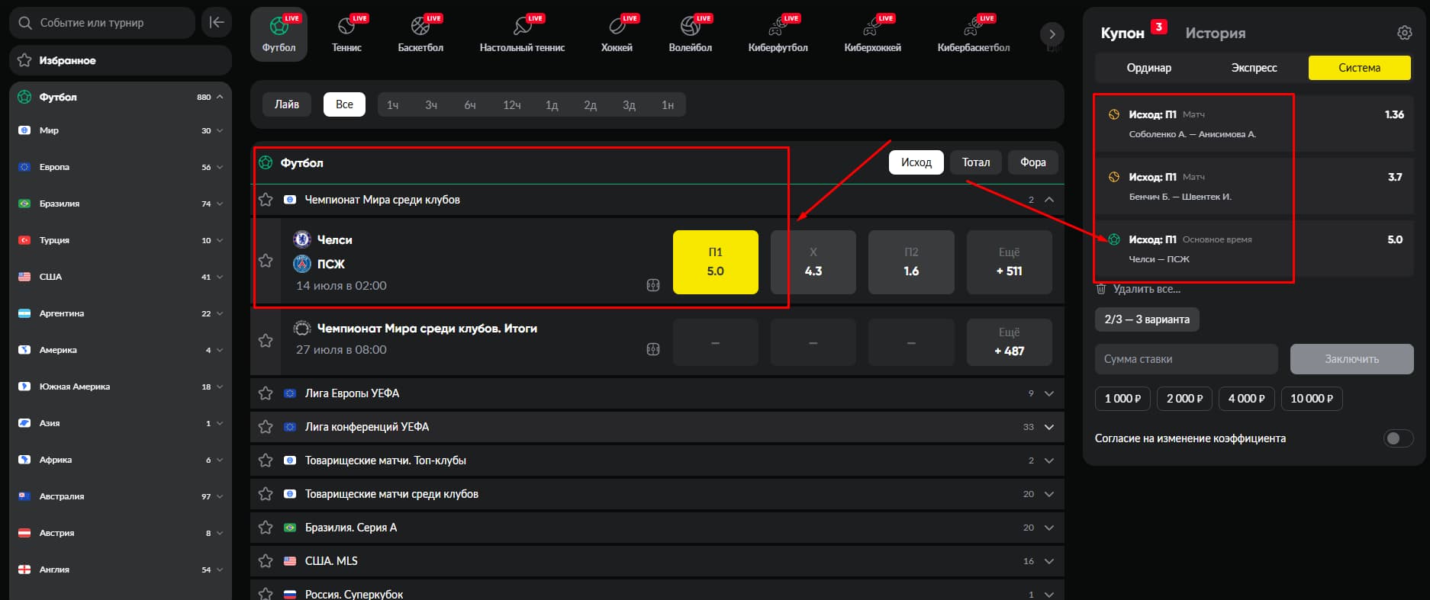1430x600 pixels.
Task: Expand the UEFA Conference League section
Action: click(x=1049, y=427)
